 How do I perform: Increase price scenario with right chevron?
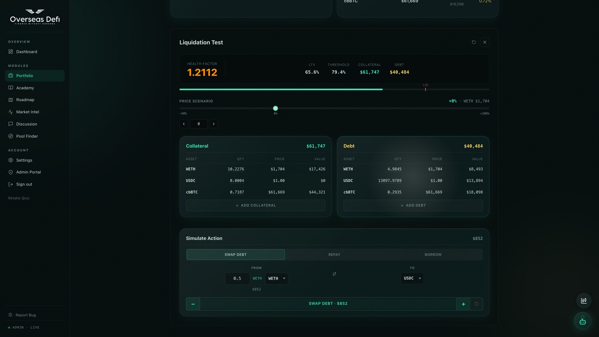coord(214,124)
